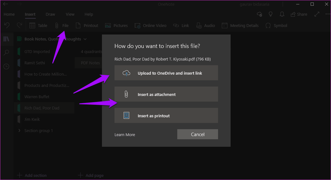
Task: Click Add page
Action: click(x=91, y=175)
